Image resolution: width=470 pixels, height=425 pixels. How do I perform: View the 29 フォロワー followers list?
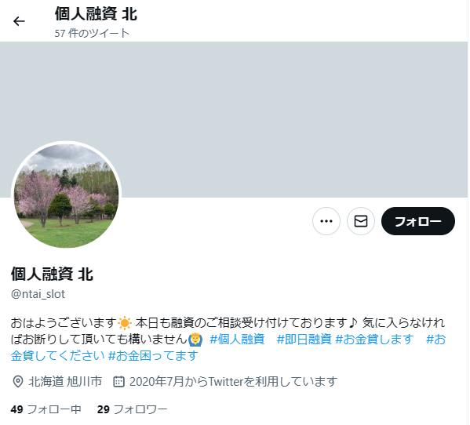133,410
